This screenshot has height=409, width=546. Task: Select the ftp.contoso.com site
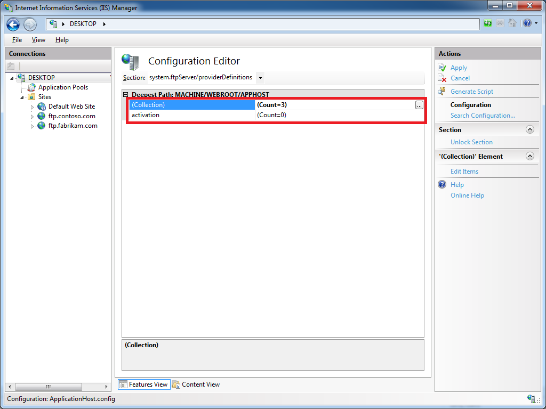(x=71, y=116)
